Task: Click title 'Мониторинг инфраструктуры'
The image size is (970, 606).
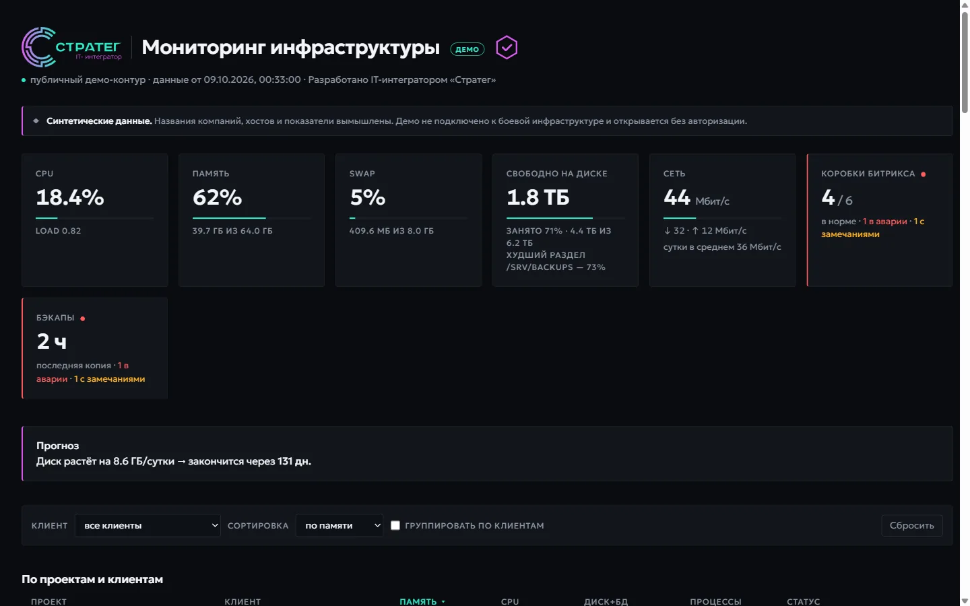Action: pos(290,47)
